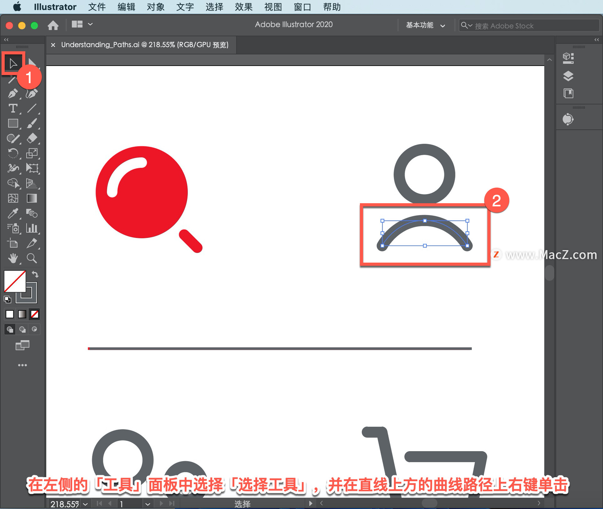Open the Layers panel icon
The width and height of the screenshot is (603, 509).
click(x=568, y=76)
